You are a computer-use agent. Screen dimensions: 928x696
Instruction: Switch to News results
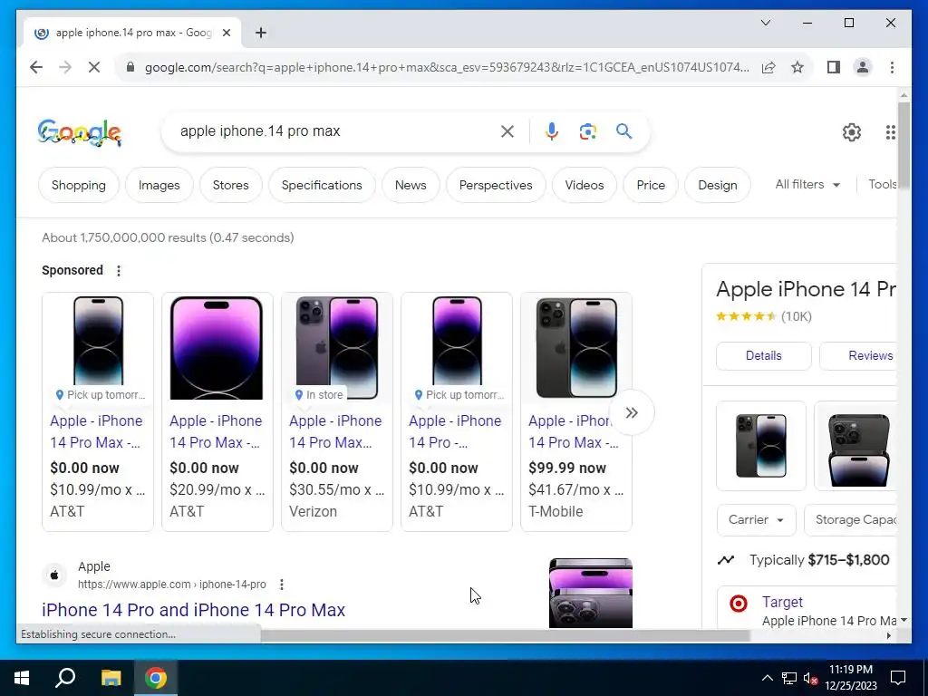411,185
